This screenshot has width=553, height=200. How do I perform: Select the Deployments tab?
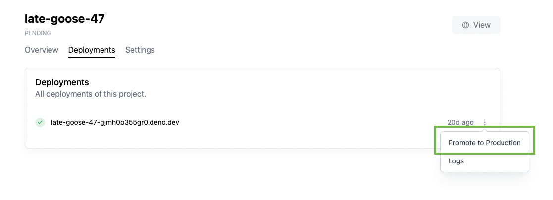pos(92,50)
